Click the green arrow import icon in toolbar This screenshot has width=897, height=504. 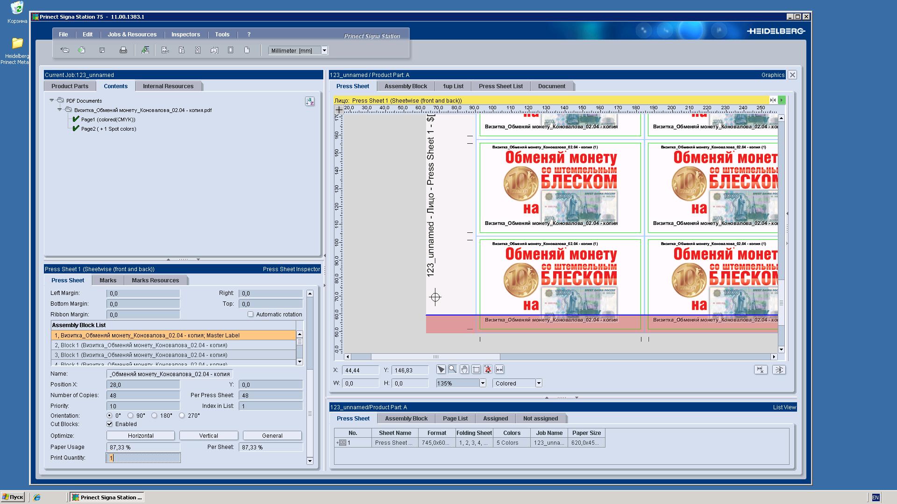pos(145,50)
